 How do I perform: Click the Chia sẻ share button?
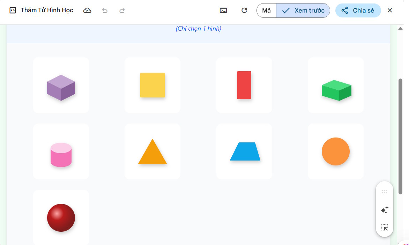click(x=358, y=10)
